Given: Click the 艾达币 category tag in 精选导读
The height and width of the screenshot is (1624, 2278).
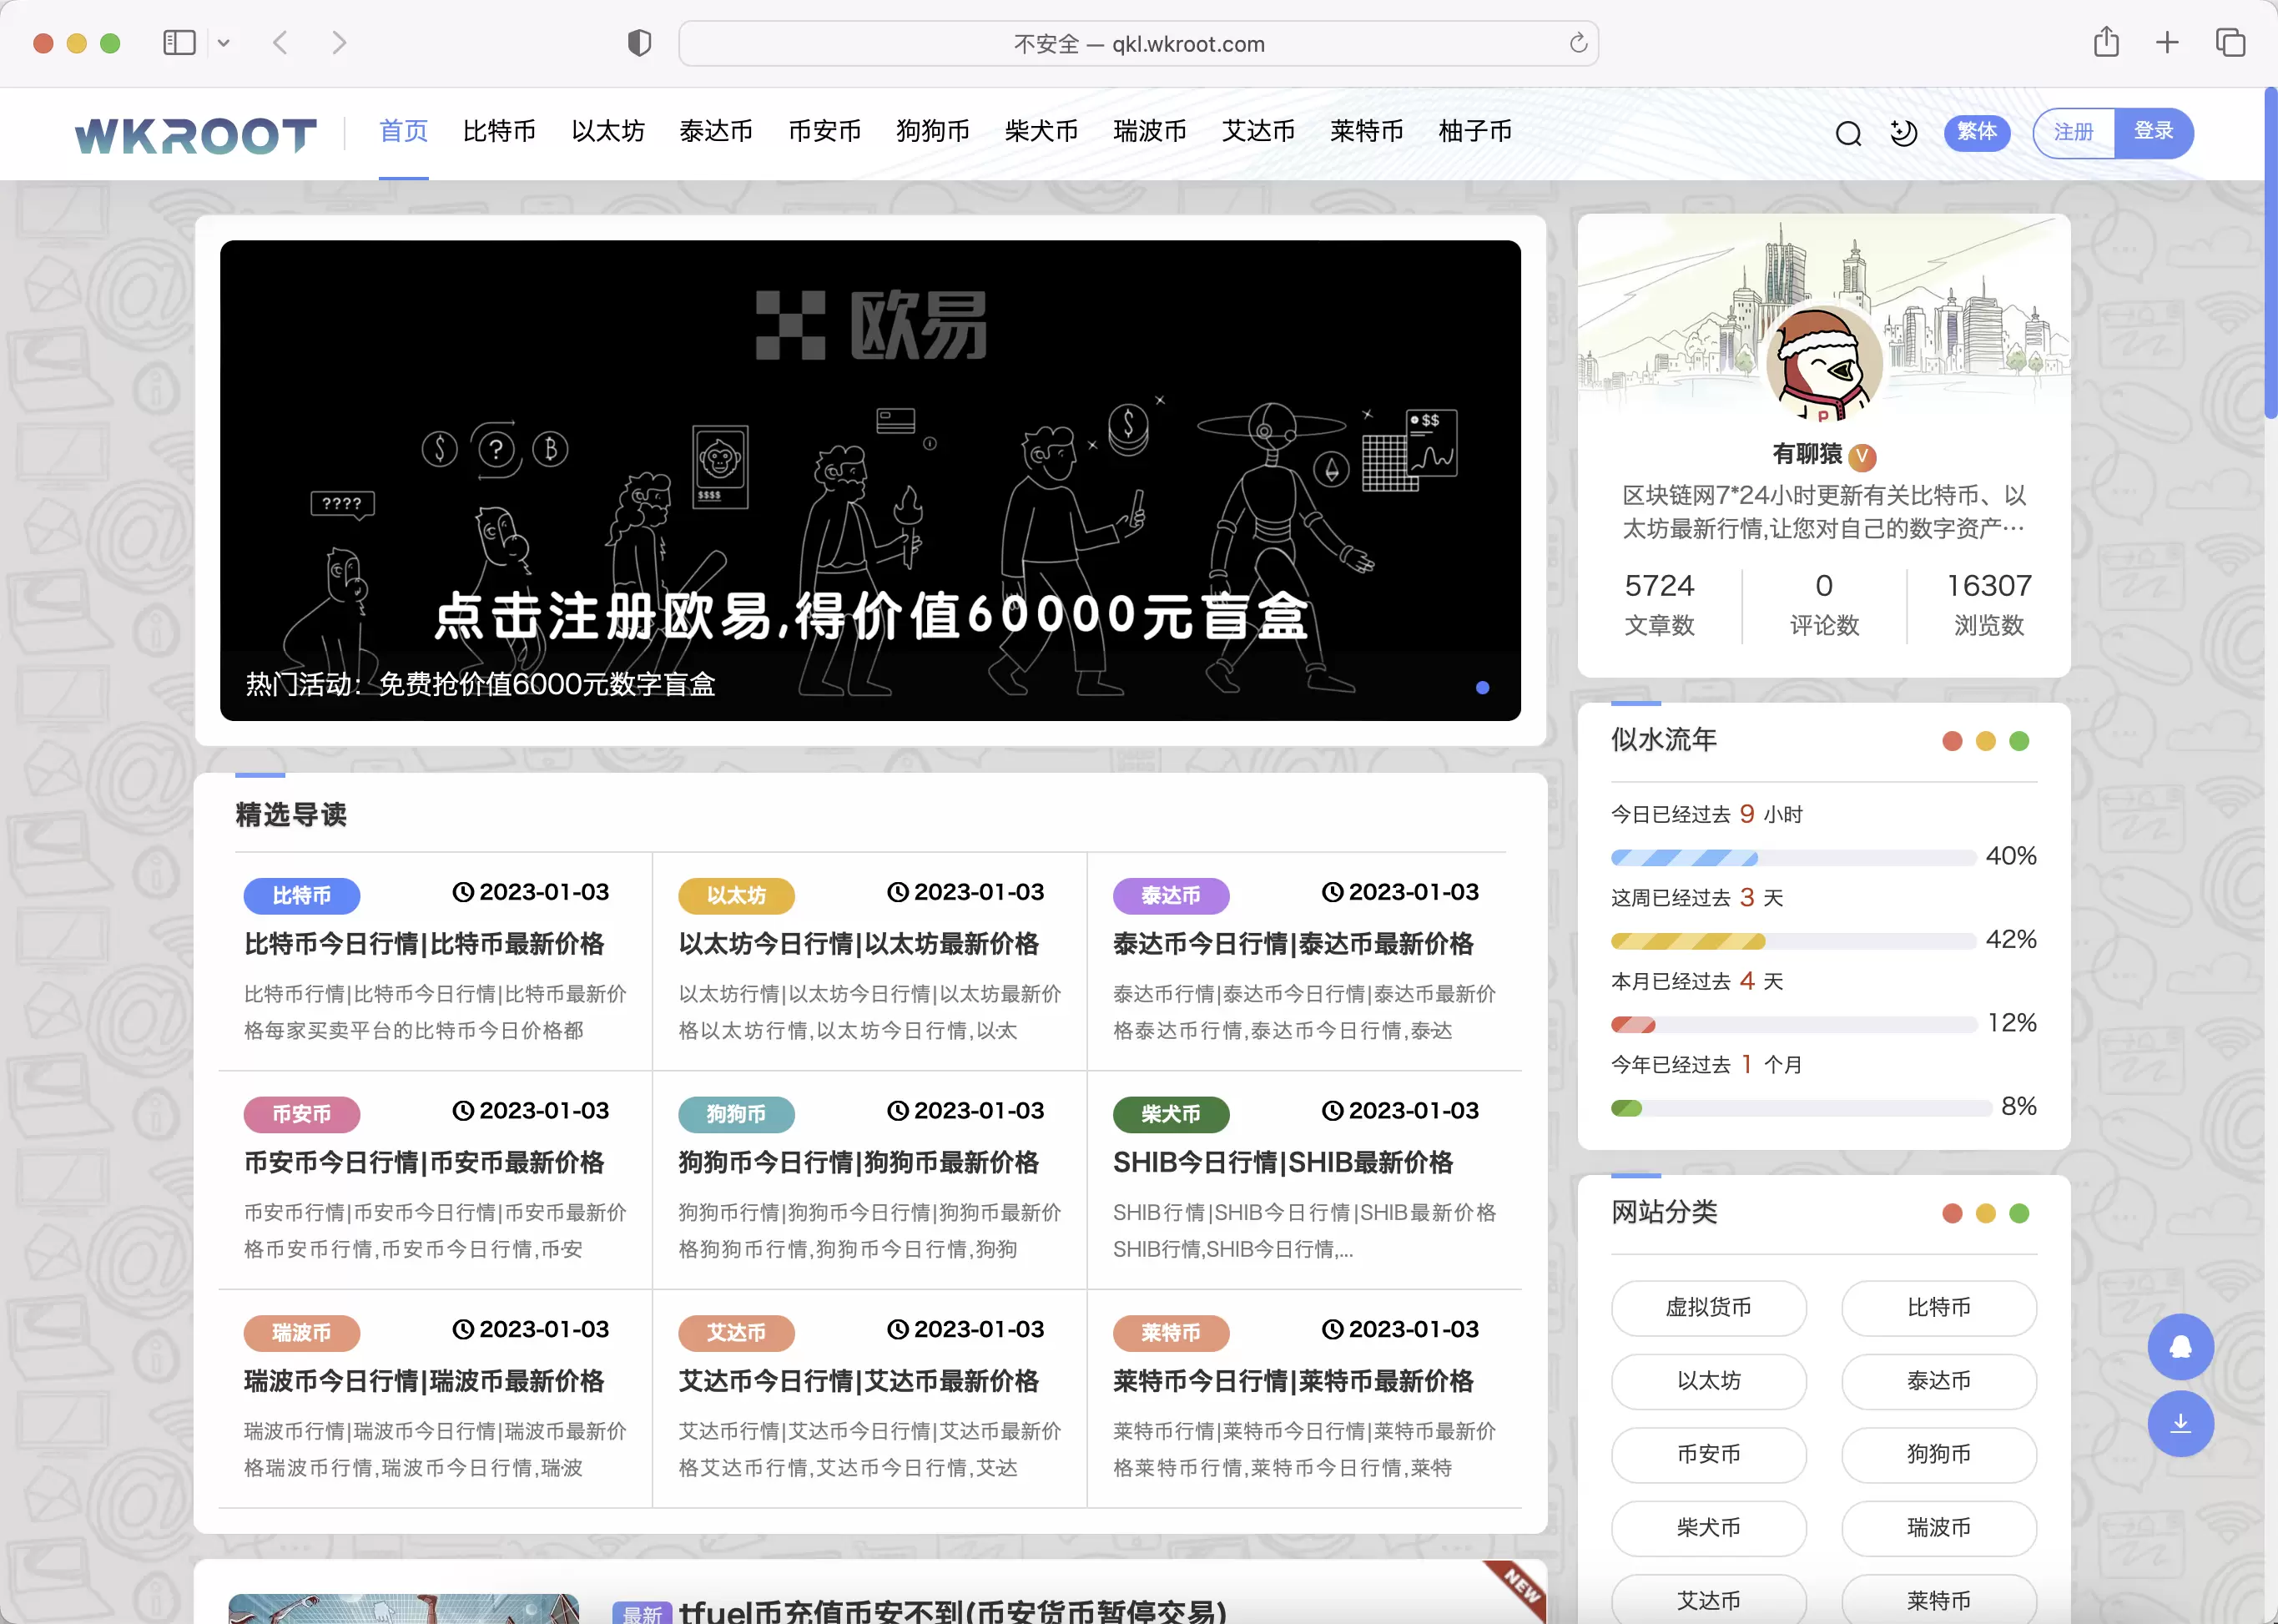Looking at the screenshot, I should [x=736, y=1333].
